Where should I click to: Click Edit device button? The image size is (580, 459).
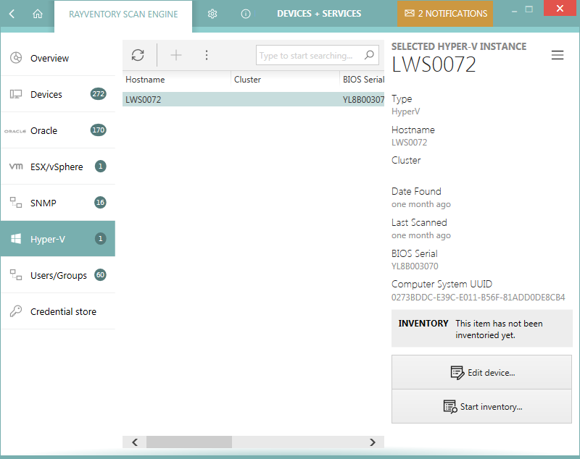click(481, 373)
